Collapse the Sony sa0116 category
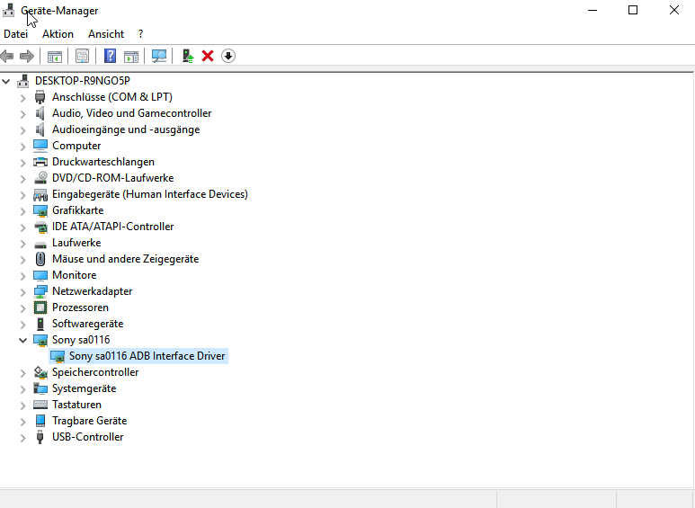Viewport: 695px width, 508px height. [23, 340]
